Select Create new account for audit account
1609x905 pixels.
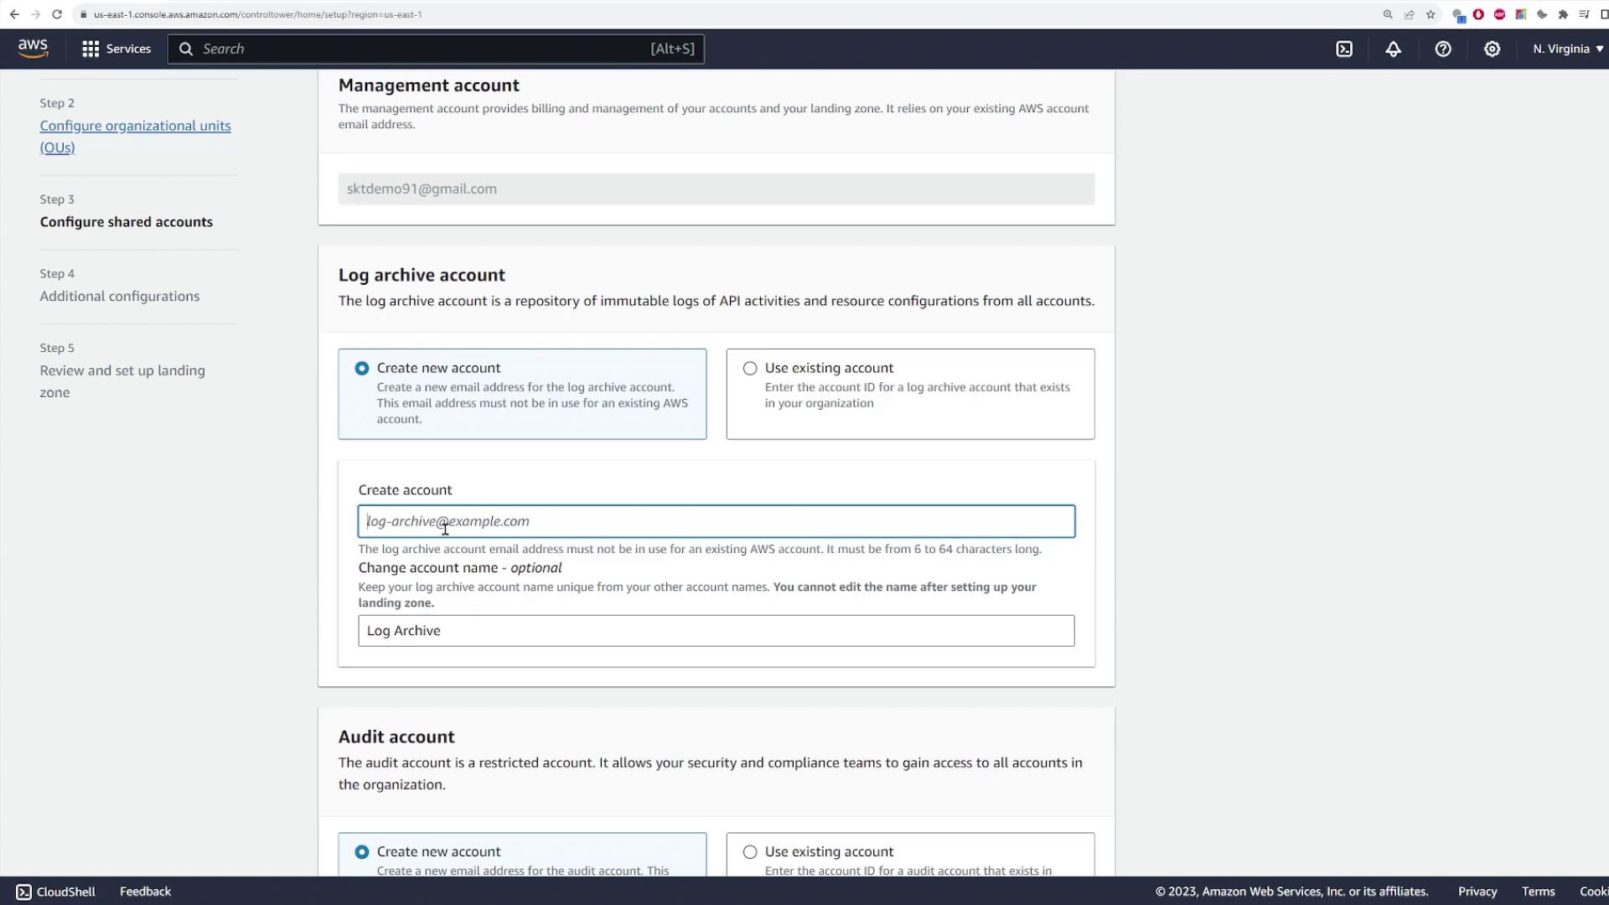[x=362, y=852]
